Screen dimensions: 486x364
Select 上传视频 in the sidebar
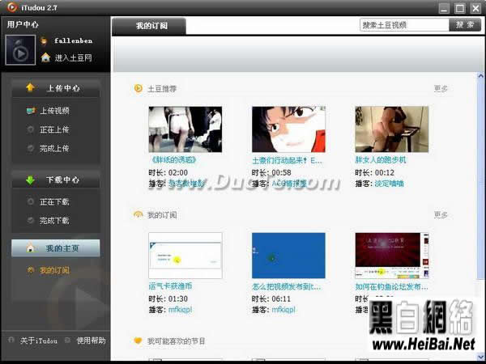tap(54, 111)
